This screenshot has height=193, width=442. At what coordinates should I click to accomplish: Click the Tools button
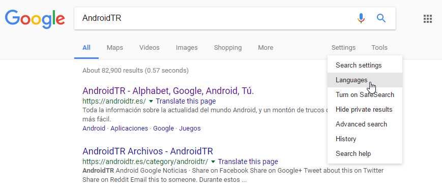tap(379, 48)
